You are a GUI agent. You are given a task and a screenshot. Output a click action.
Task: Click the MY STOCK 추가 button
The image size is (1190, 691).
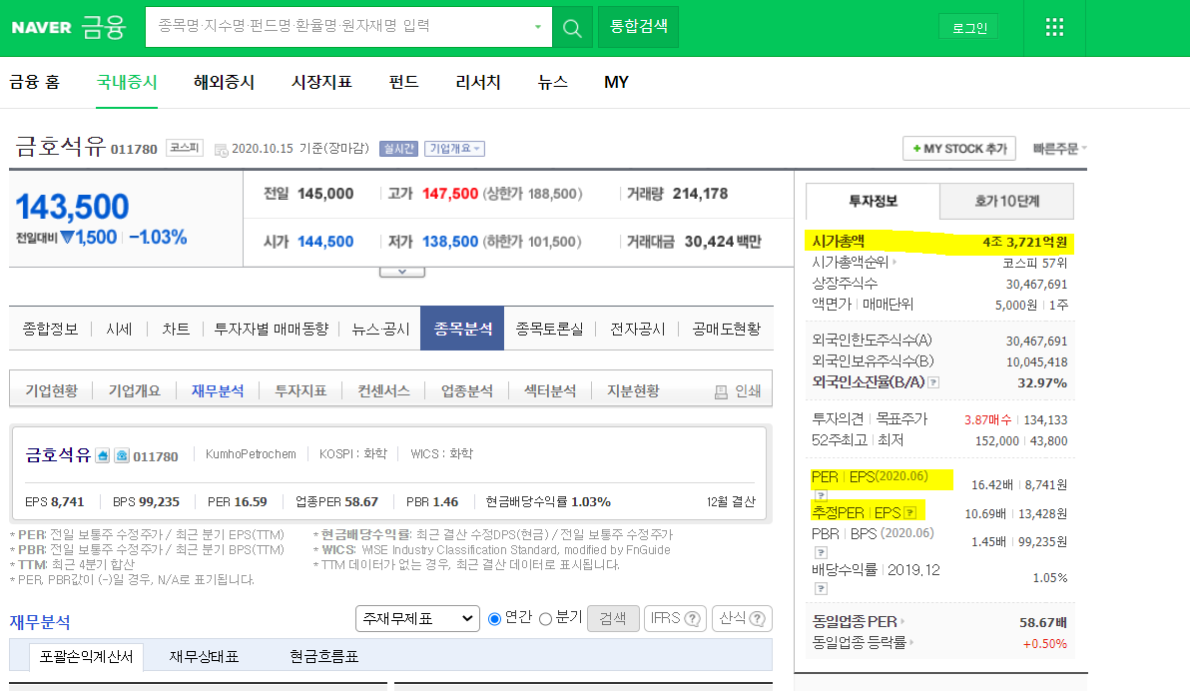[x=960, y=149]
